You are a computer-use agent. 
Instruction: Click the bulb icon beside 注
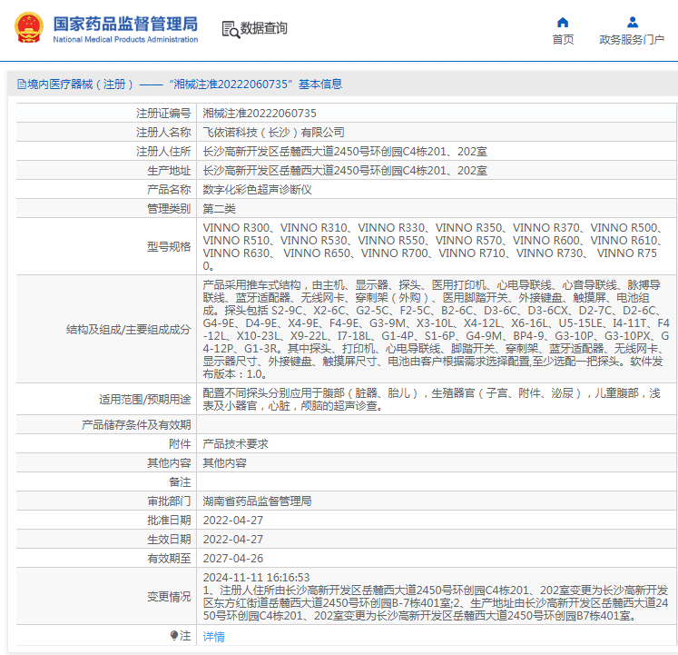[174, 636]
